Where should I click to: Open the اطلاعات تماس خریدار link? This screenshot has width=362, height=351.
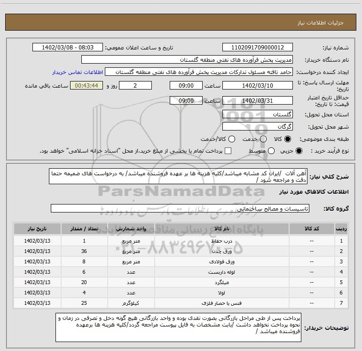[x=78, y=72]
